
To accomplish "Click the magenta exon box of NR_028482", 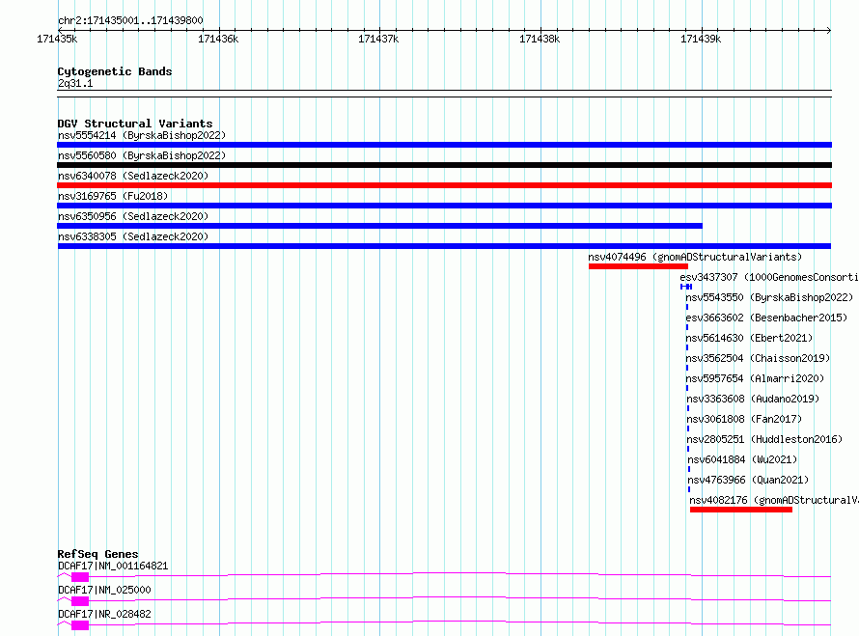I will click(x=80, y=625).
